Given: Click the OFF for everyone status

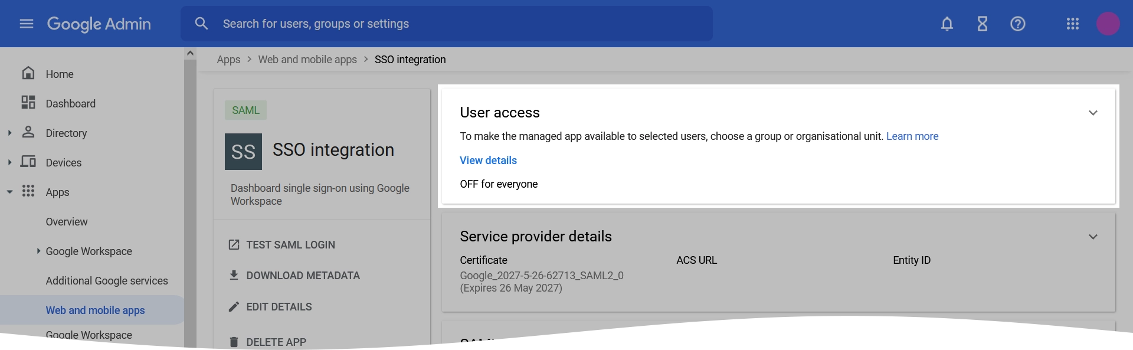Looking at the screenshot, I should point(499,184).
